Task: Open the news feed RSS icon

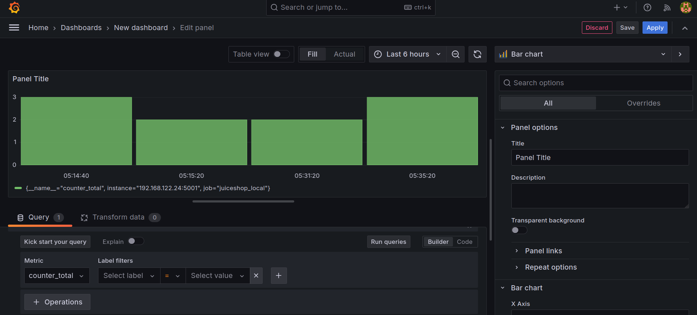Action: (667, 7)
